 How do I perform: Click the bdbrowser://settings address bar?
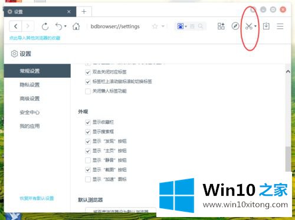(115, 27)
